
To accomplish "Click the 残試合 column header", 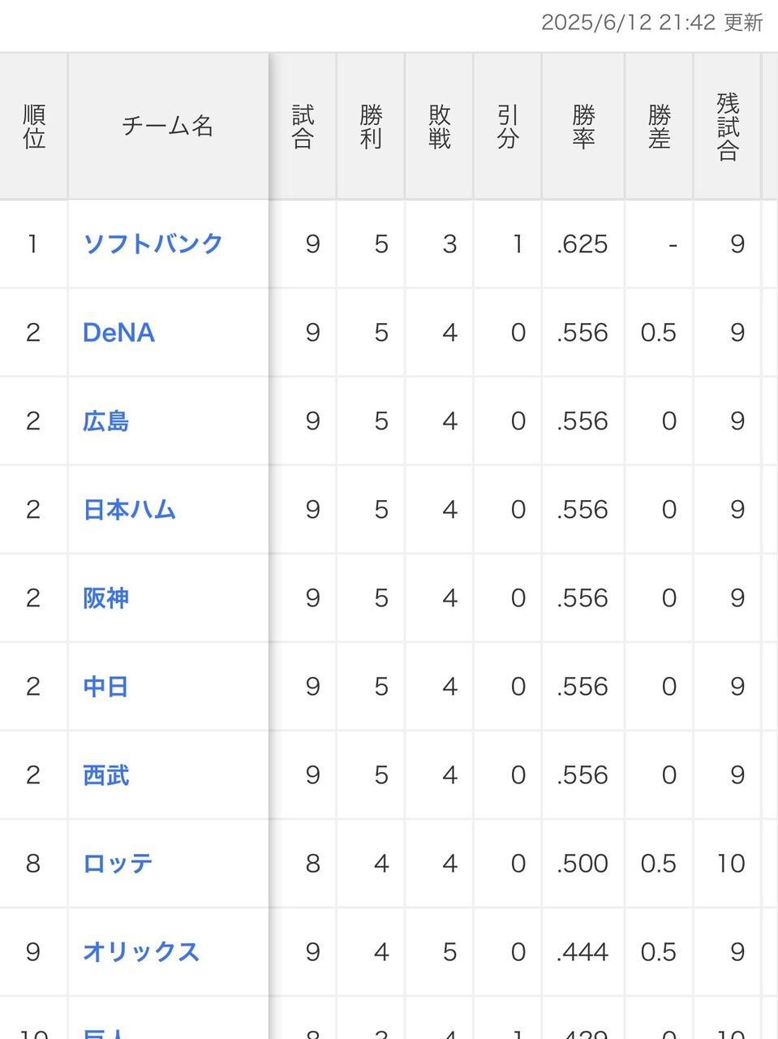I will point(728,127).
